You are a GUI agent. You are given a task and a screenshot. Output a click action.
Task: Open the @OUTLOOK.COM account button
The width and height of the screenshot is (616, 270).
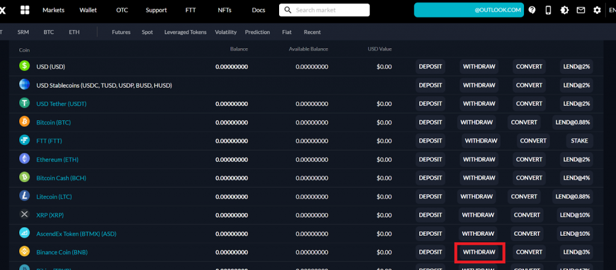(469, 10)
